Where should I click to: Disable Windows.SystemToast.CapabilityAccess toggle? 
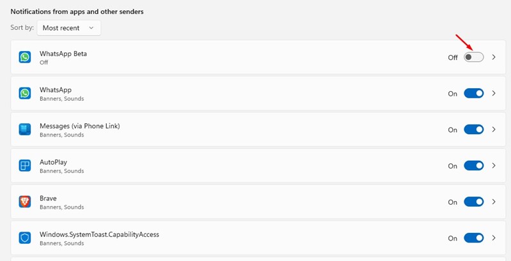tap(473, 238)
